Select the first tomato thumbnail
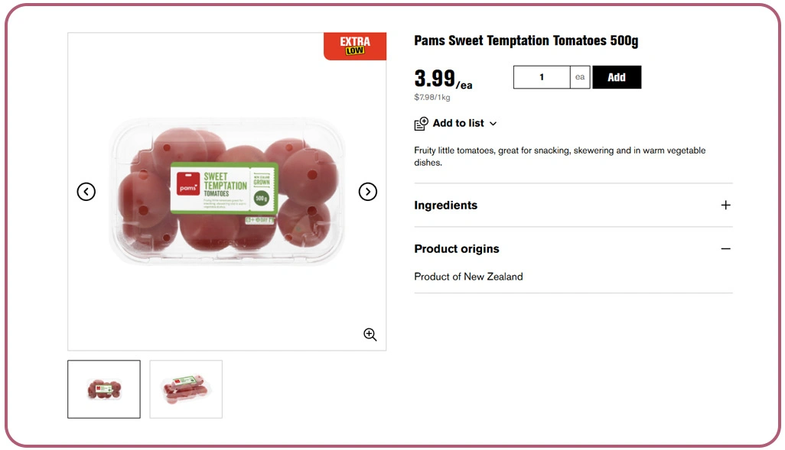Viewport: 785px width, 450px height. [104, 389]
